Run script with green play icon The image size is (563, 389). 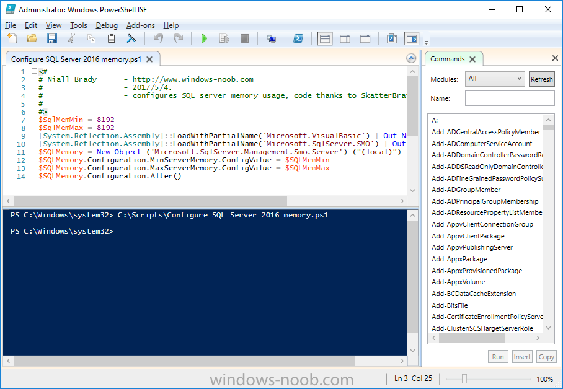click(x=204, y=38)
